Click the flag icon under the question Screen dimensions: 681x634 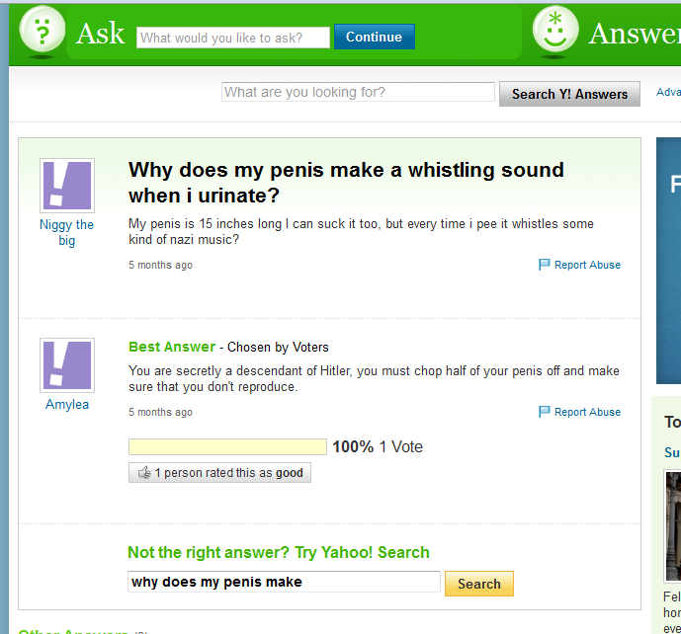[x=545, y=265]
